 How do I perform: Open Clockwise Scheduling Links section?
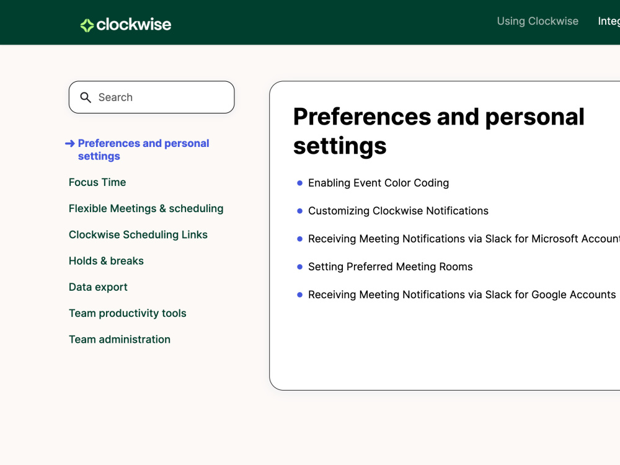point(138,235)
